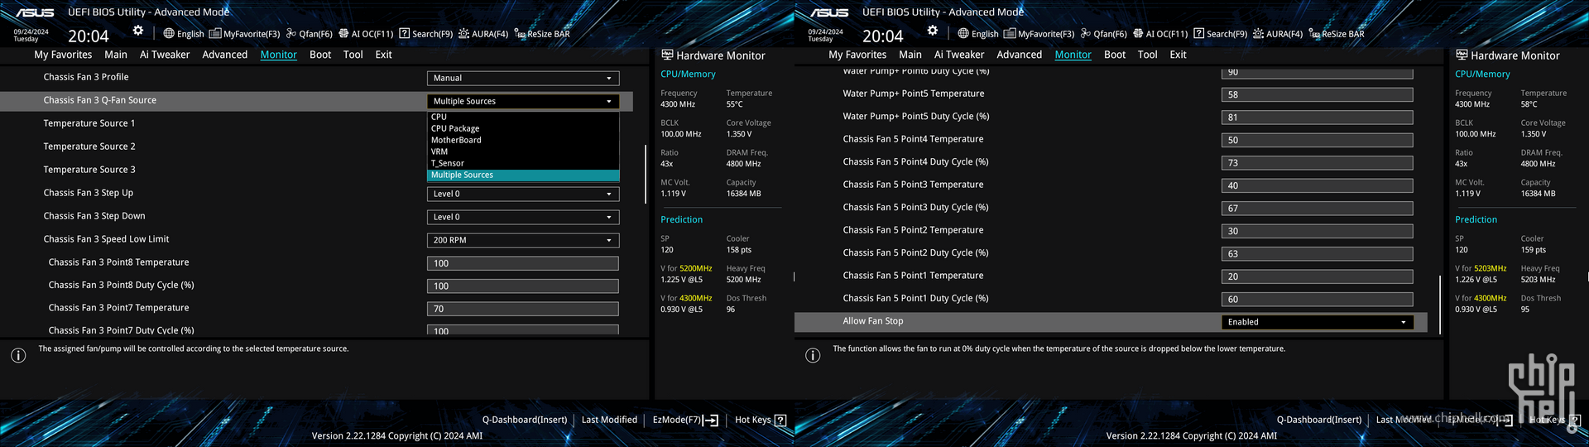This screenshot has width=1589, height=447.
Task: Open Allow Fan Stop Enabled dropdown
Action: coord(1318,322)
